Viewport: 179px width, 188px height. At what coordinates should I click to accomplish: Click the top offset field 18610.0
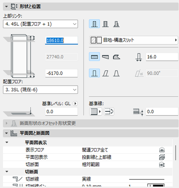(x=62, y=40)
